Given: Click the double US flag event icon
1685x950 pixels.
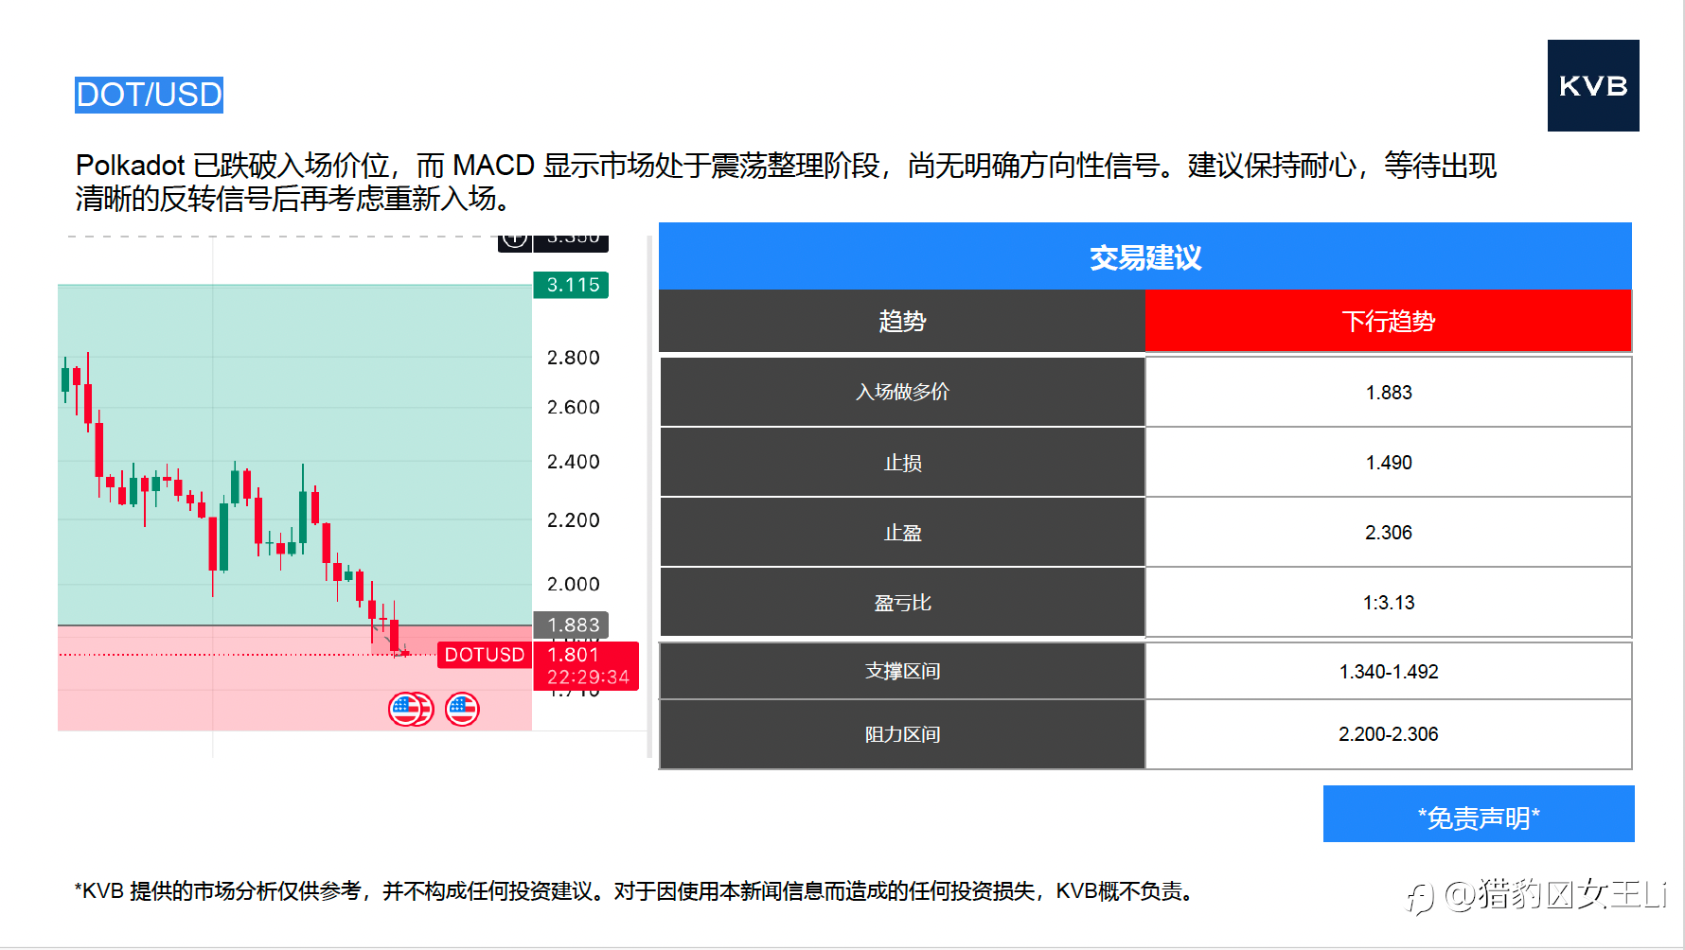Looking at the screenshot, I should pos(411,709).
